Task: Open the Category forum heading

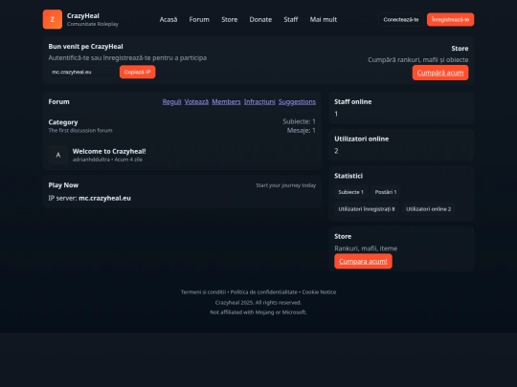Action: (x=63, y=122)
